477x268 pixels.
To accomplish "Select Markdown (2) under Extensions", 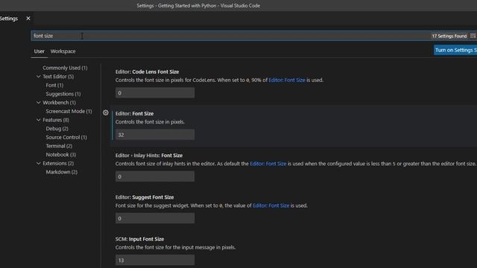I will [62, 172].
